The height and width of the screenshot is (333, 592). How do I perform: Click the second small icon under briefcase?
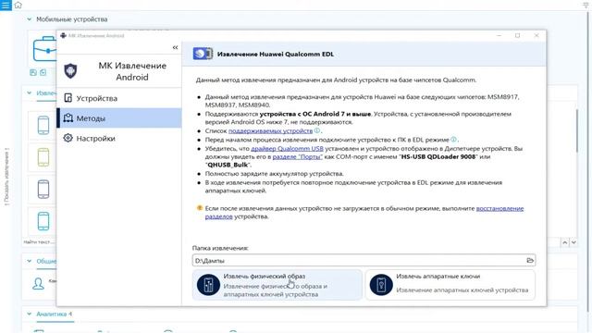43,72
